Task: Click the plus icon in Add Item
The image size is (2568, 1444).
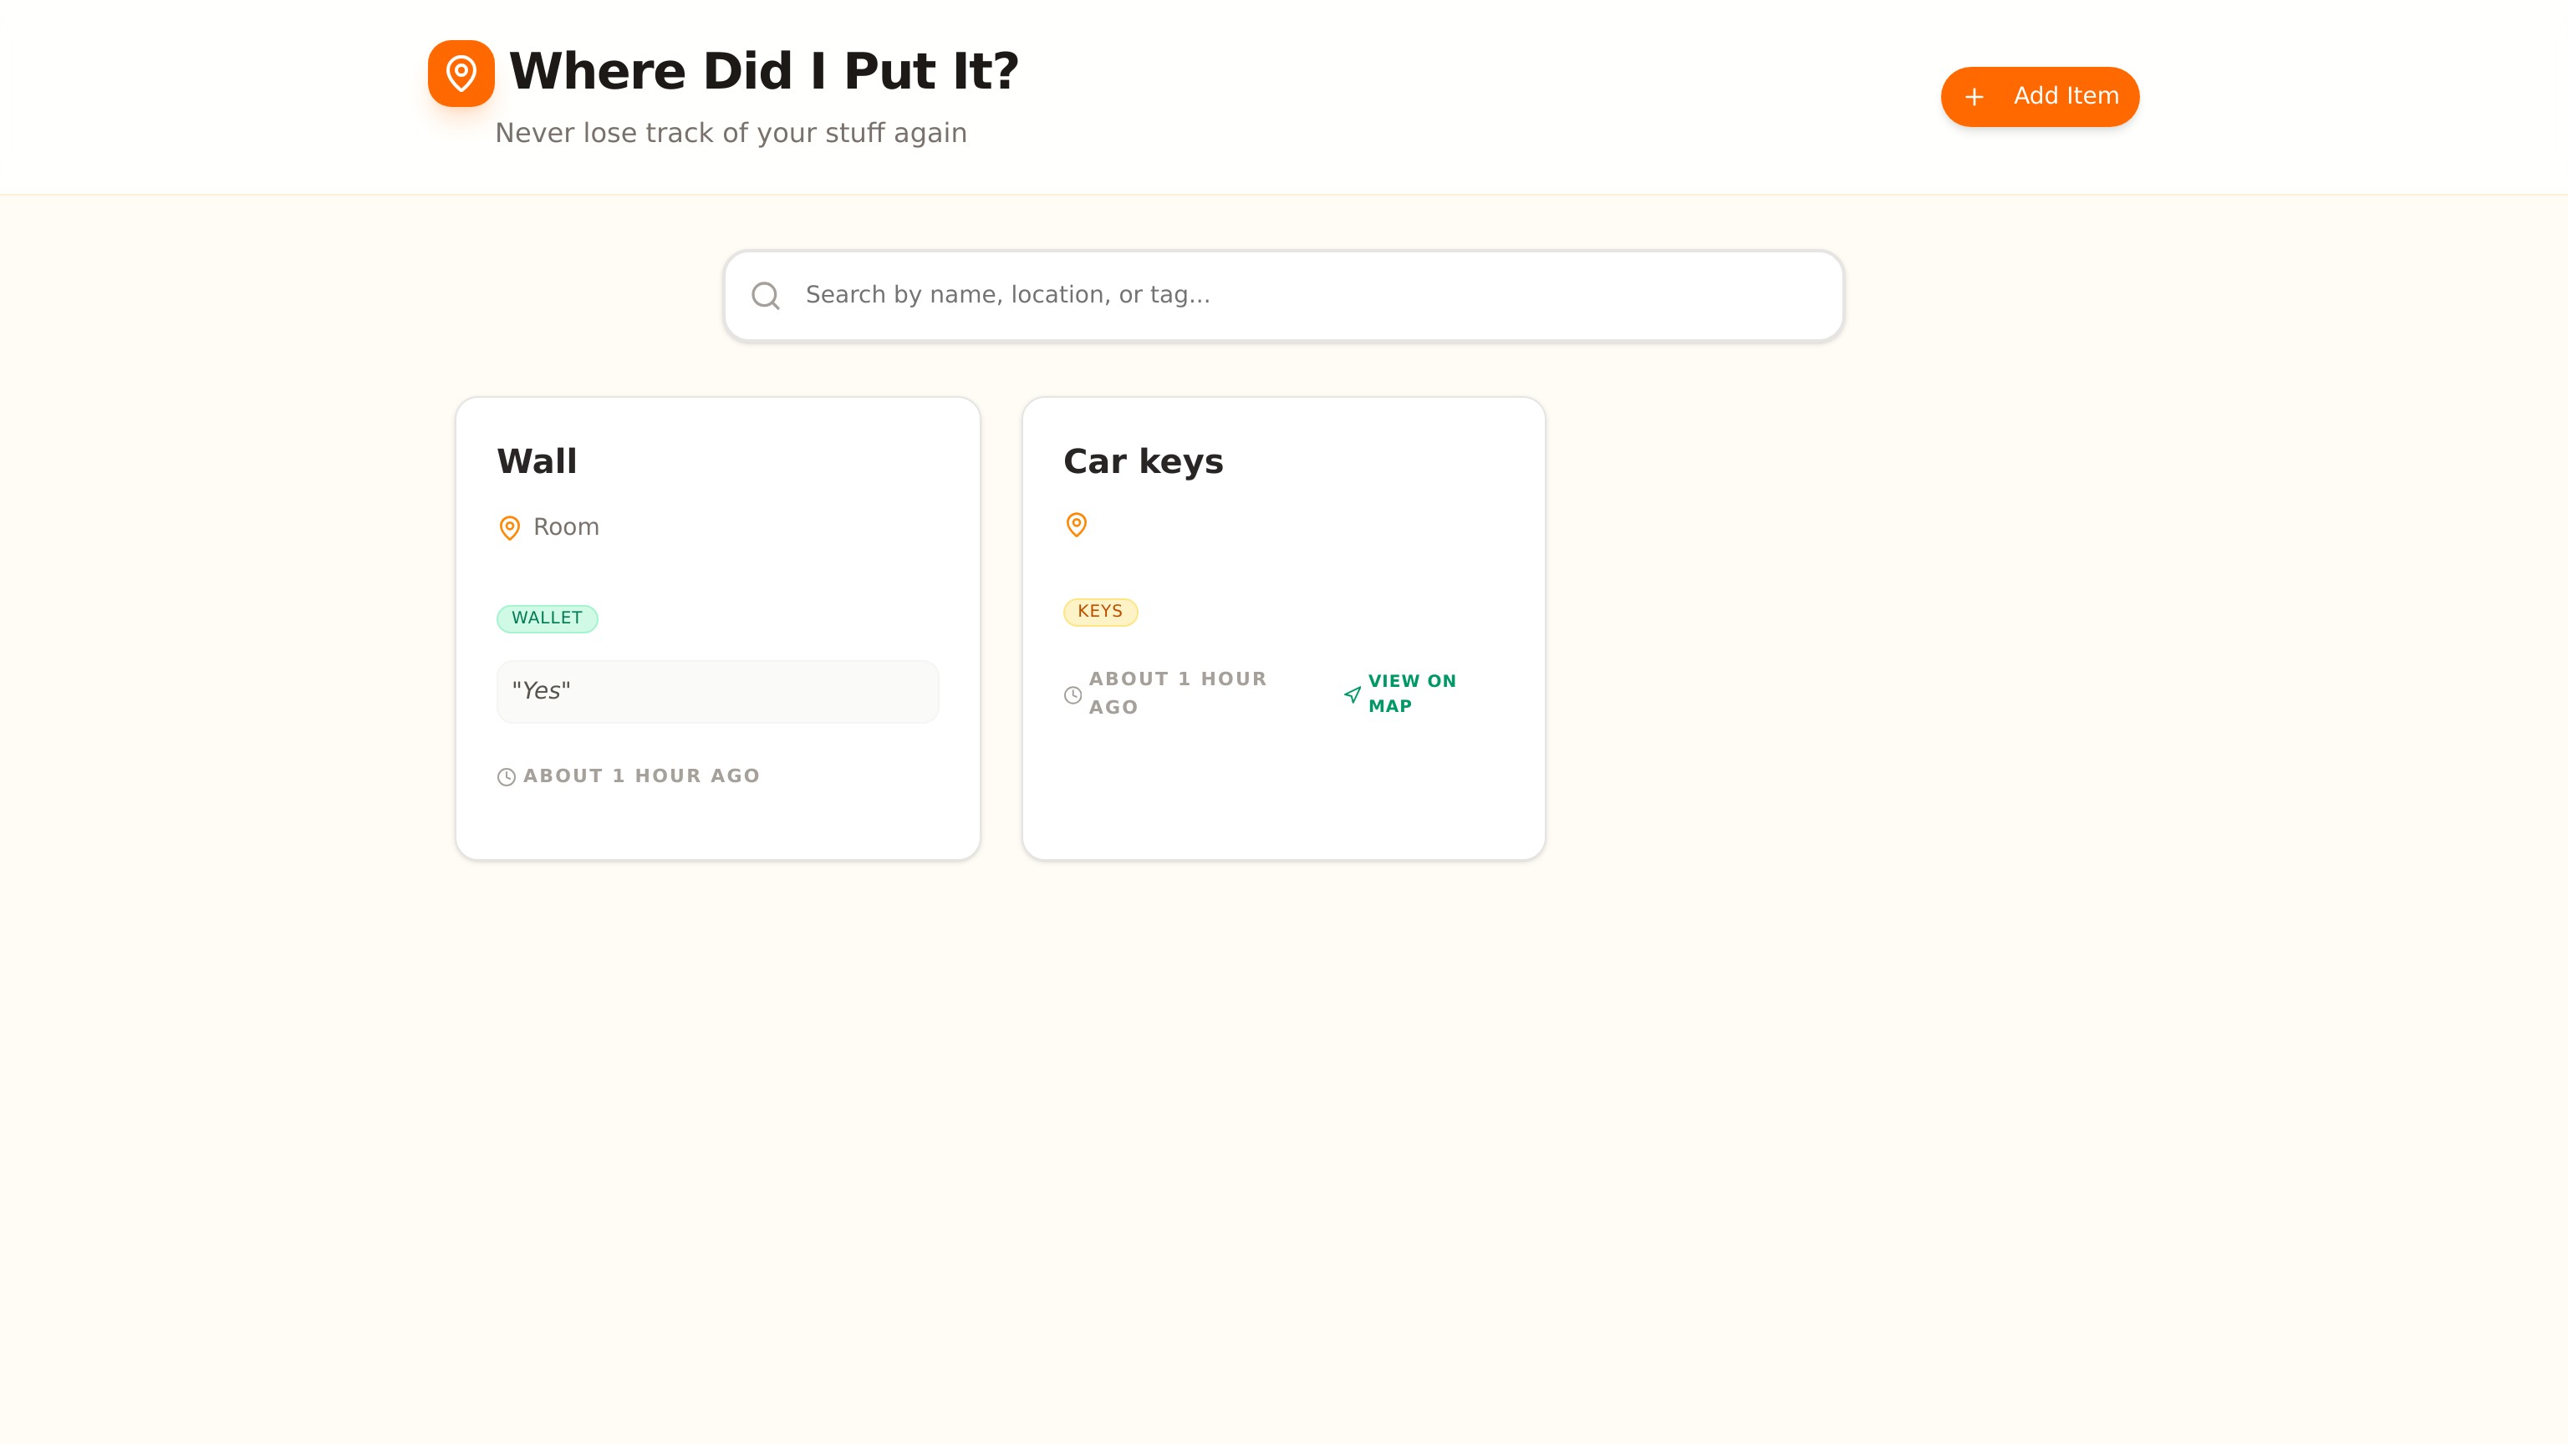Action: (x=1974, y=97)
